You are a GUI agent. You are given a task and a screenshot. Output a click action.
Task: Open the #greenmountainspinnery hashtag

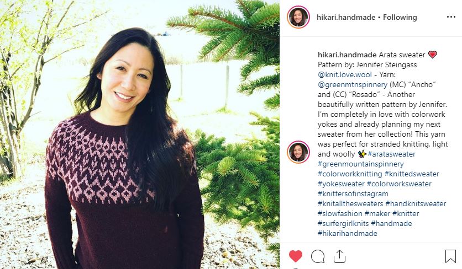[x=361, y=164]
